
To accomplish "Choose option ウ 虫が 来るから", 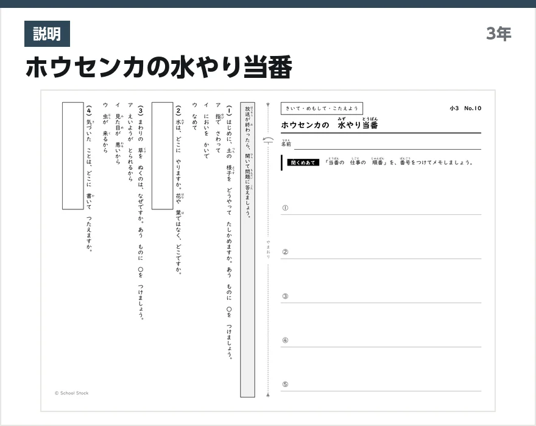I will tap(105, 128).
